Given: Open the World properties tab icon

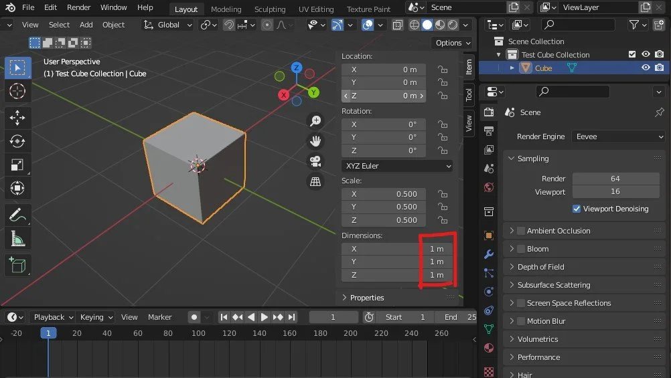Looking at the screenshot, I should (x=489, y=187).
